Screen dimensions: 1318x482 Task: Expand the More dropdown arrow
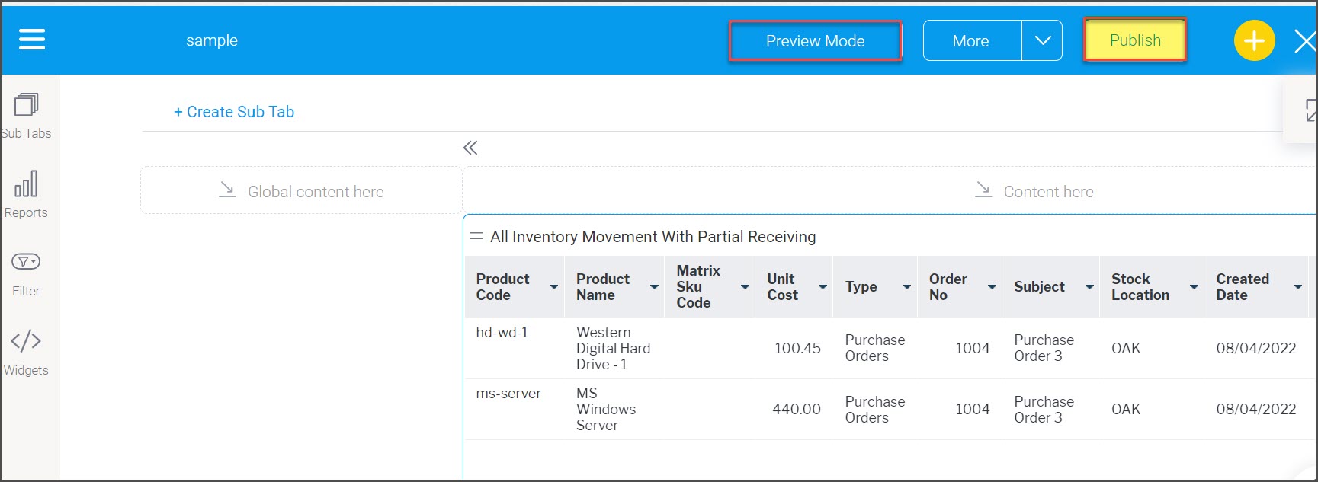click(x=1042, y=41)
